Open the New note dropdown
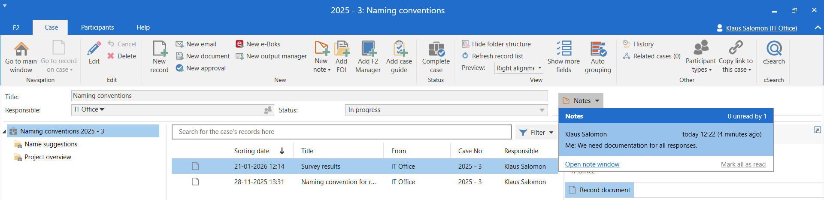Screen dimensions: 824x200 [321, 57]
